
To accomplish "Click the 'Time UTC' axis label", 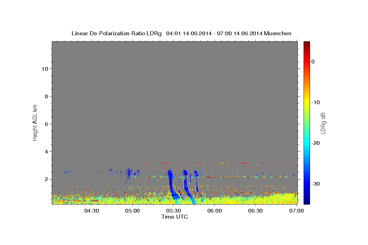I will pos(174,217).
